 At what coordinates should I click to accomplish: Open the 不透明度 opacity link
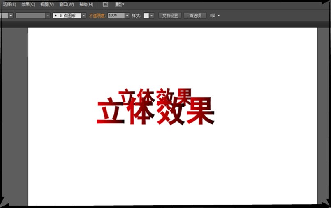tap(97, 16)
